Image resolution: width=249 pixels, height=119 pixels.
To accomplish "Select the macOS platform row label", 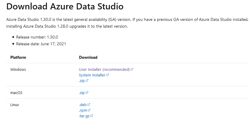I will pos(16,93).
